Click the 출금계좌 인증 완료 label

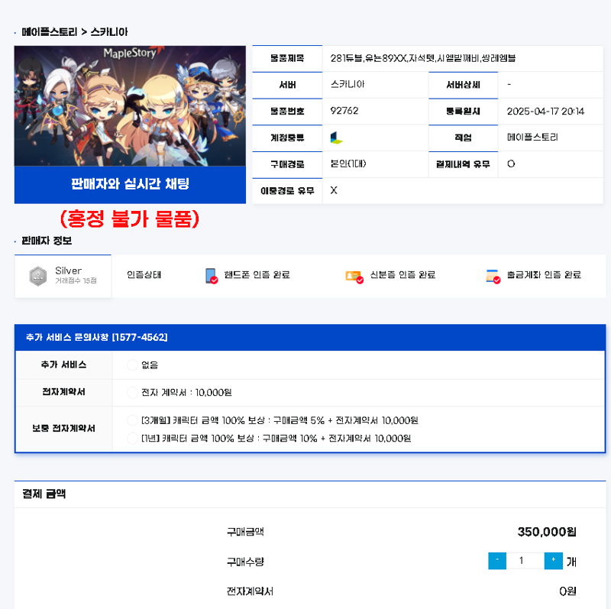pos(544,275)
